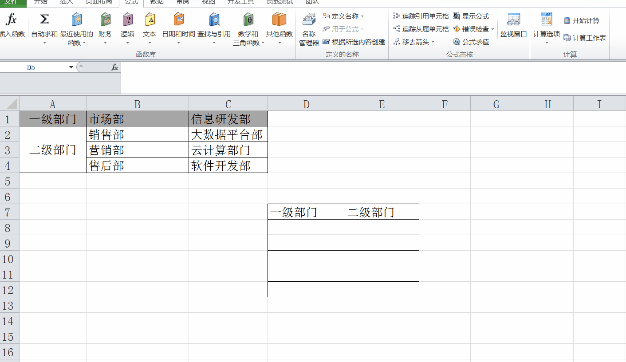Viewport: 626px width, 362px height.
Task: Click the fx button beside formula bar
Action: (114, 67)
